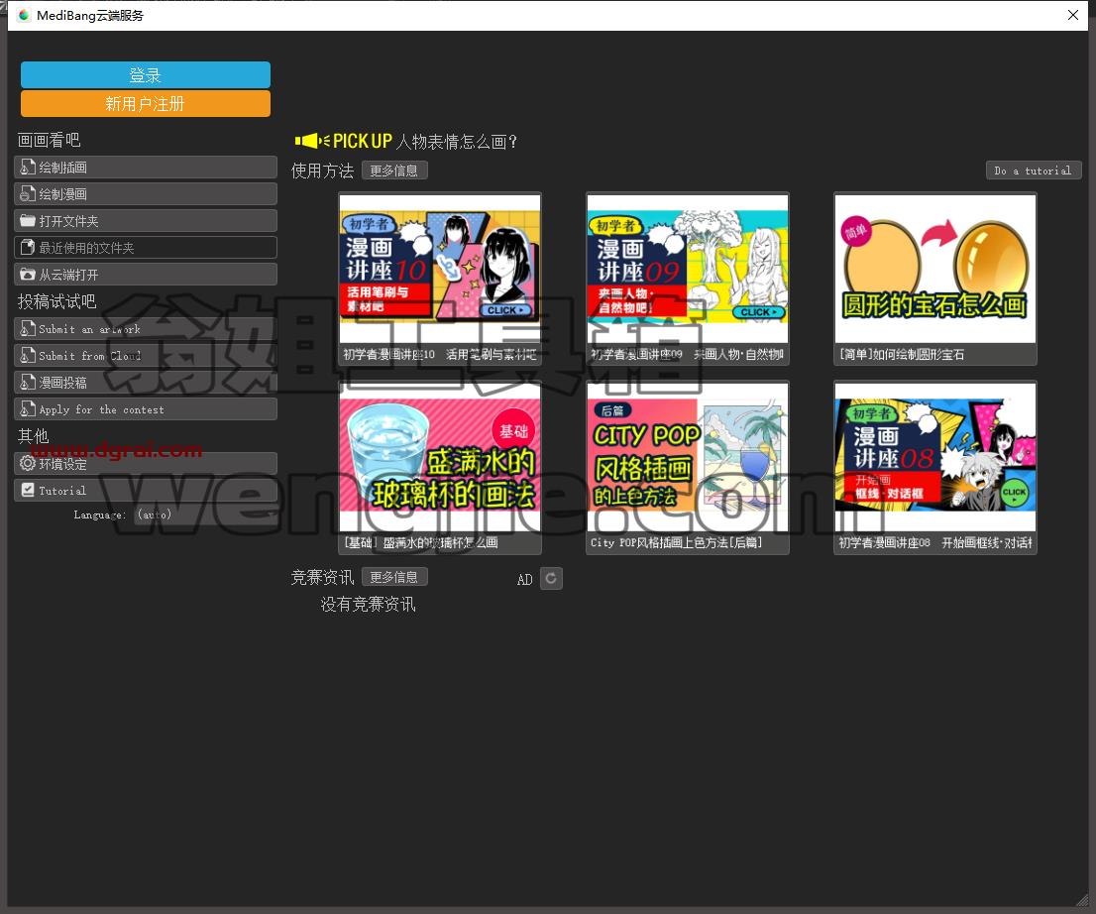
Task: Click the Do a tutorial button
Action: 1034,171
